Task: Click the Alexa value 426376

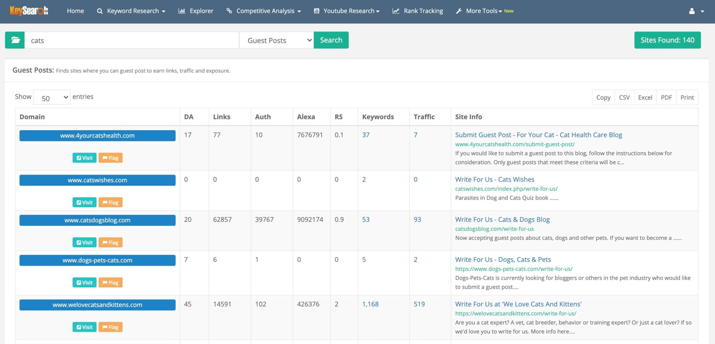Action: (308, 304)
